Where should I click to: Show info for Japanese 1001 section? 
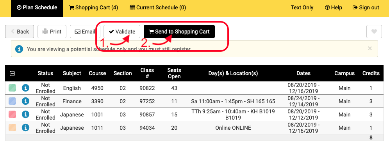[25, 114]
